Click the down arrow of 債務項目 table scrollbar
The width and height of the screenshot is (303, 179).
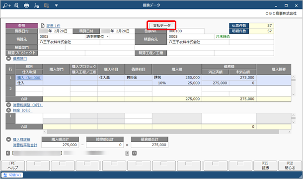294,94
